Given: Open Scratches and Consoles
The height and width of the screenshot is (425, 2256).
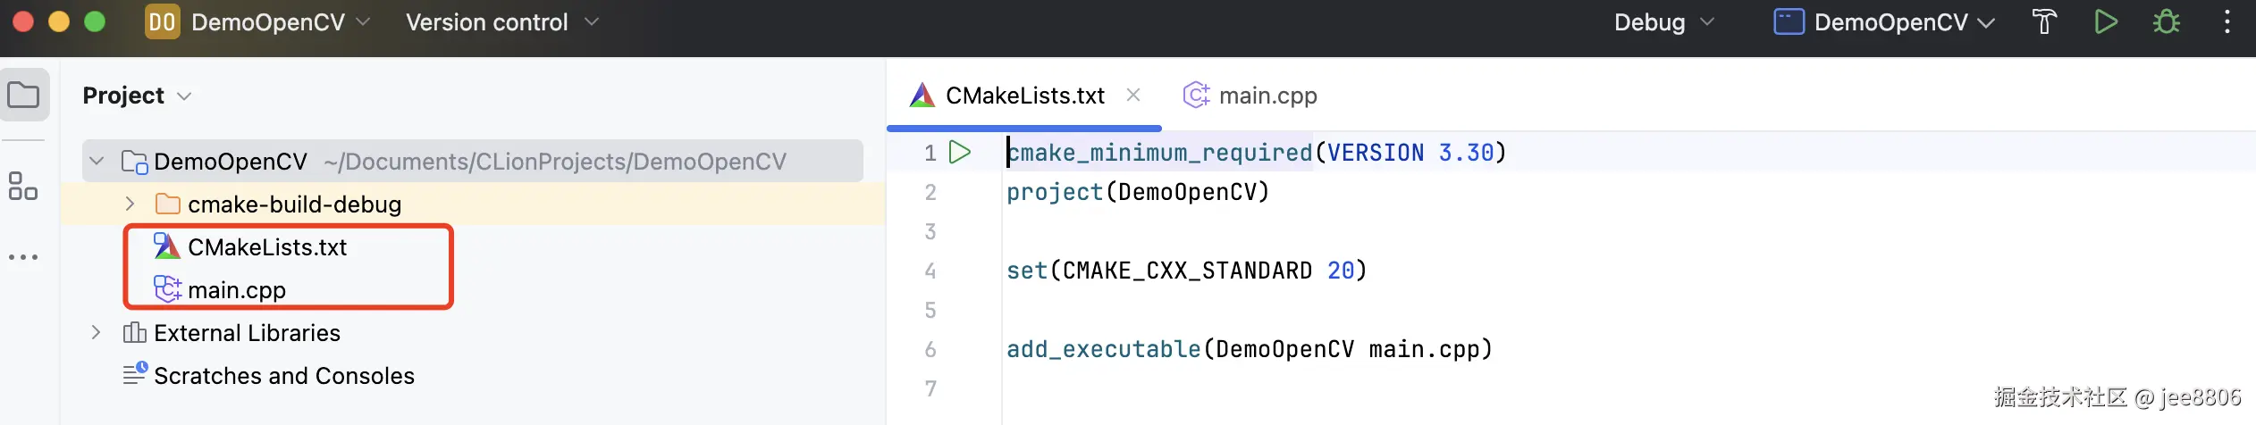Looking at the screenshot, I should (x=283, y=376).
